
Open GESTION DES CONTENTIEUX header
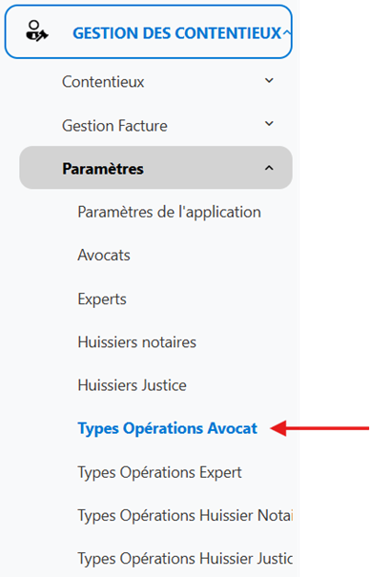(149, 31)
